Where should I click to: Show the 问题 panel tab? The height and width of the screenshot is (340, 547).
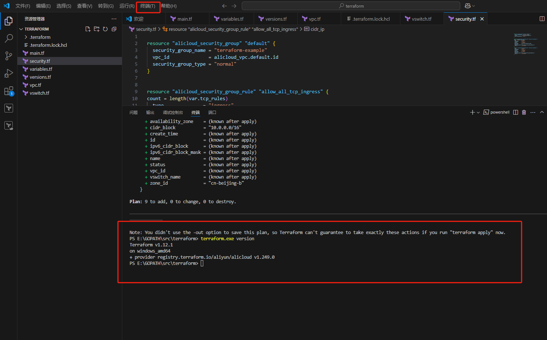pos(134,112)
